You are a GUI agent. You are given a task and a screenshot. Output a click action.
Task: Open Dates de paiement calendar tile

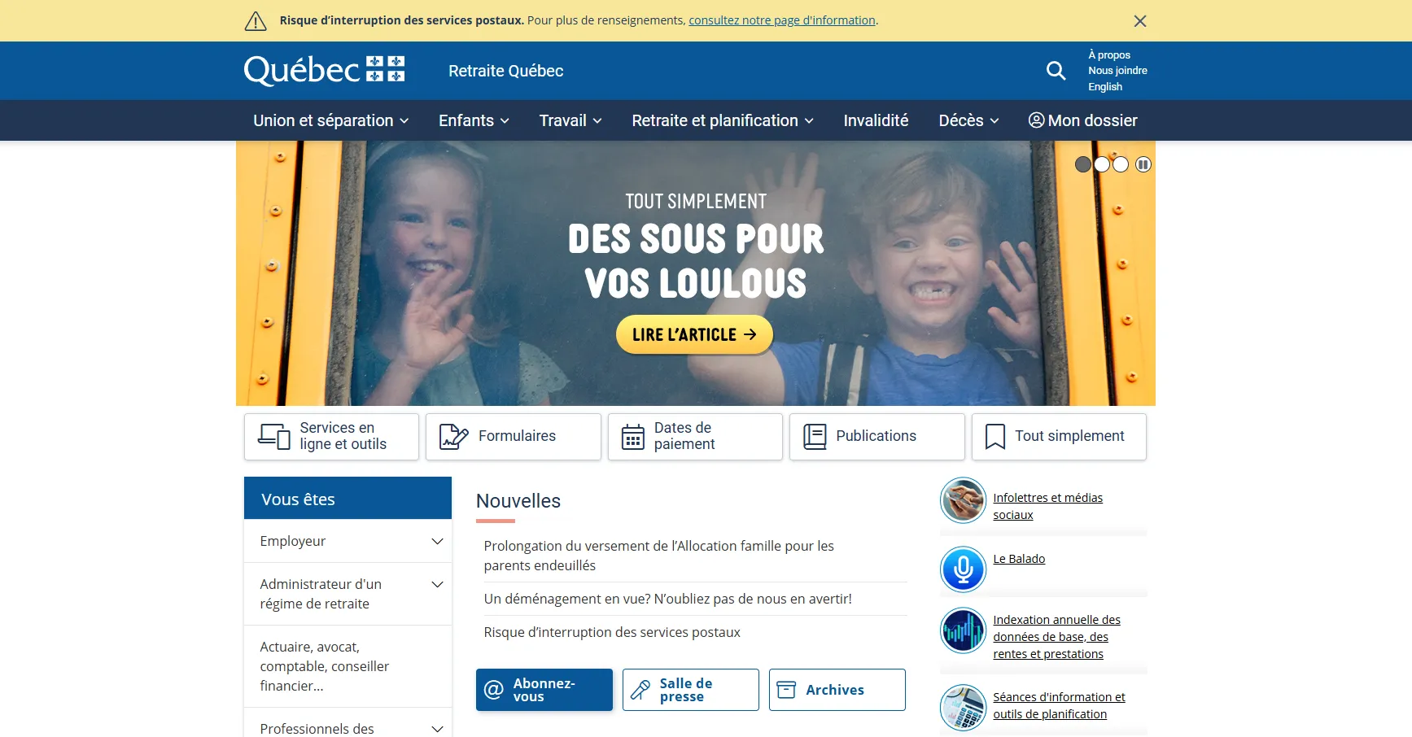[695, 437]
